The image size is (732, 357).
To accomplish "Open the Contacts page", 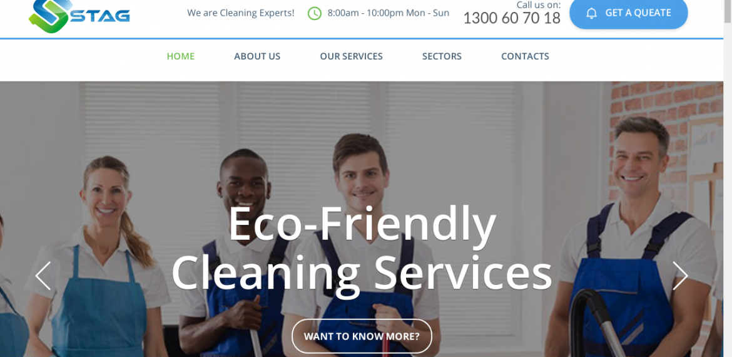I will click(x=525, y=56).
